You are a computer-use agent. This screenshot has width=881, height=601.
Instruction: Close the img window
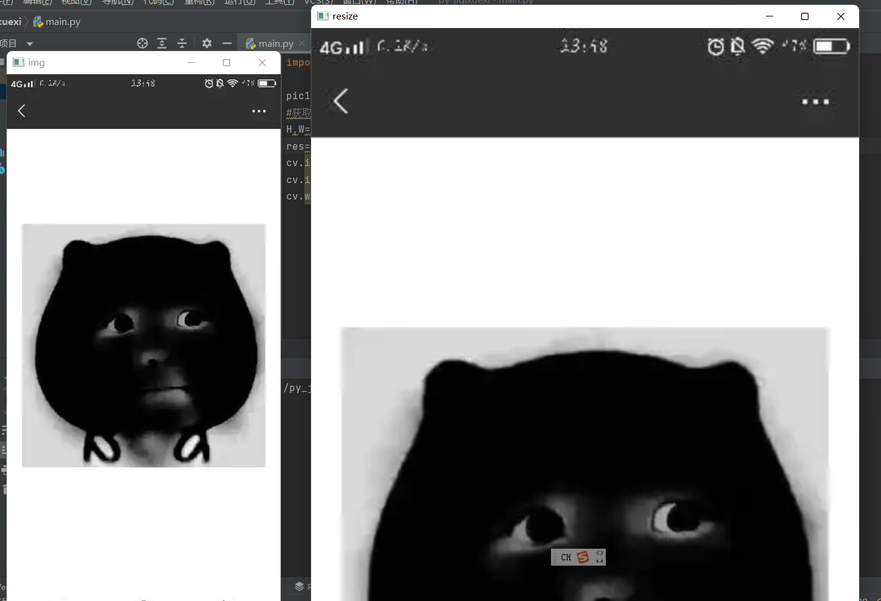point(262,63)
